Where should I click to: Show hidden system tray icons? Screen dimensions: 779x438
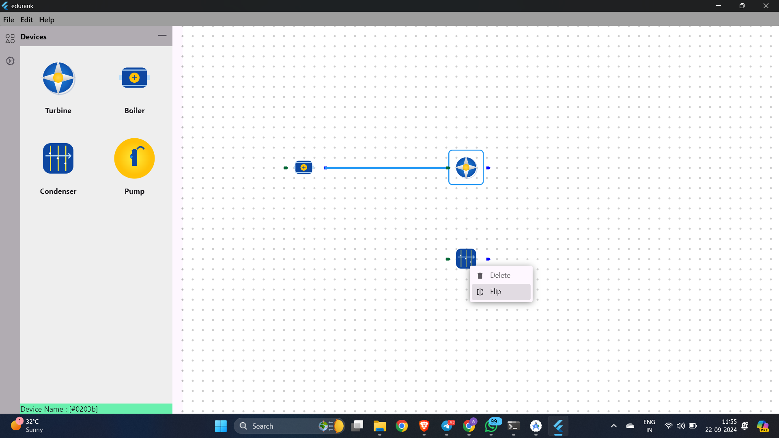pos(614,426)
